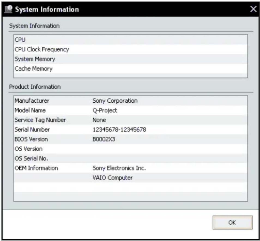
Task: Click the Model Name label
Action: [x=30, y=110]
